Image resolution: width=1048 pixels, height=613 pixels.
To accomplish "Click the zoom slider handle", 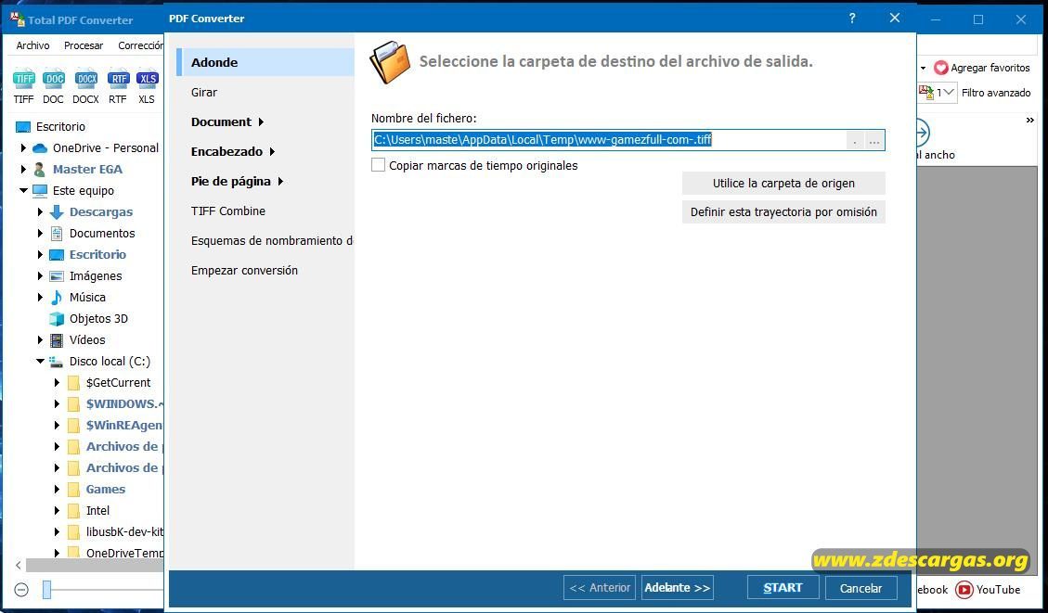I will 46,590.
